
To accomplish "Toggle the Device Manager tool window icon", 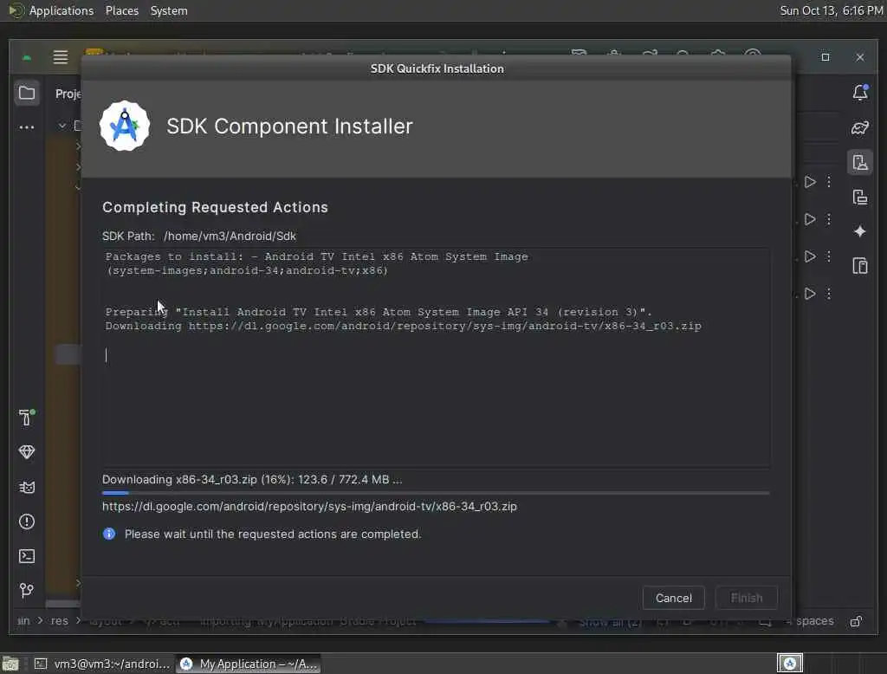I will [860, 162].
